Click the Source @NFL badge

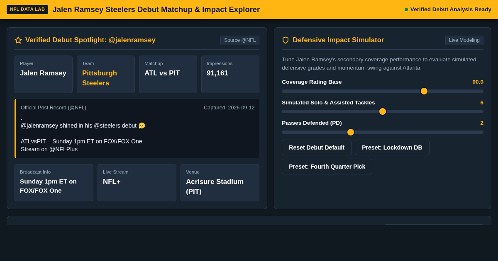pyautogui.click(x=240, y=40)
